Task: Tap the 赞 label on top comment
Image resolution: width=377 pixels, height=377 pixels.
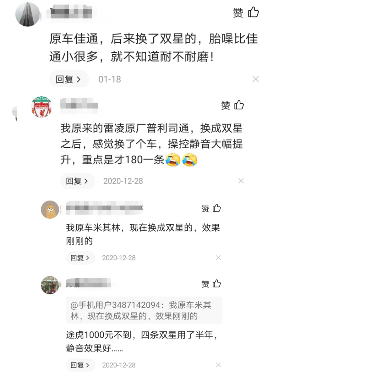Action: [x=238, y=13]
